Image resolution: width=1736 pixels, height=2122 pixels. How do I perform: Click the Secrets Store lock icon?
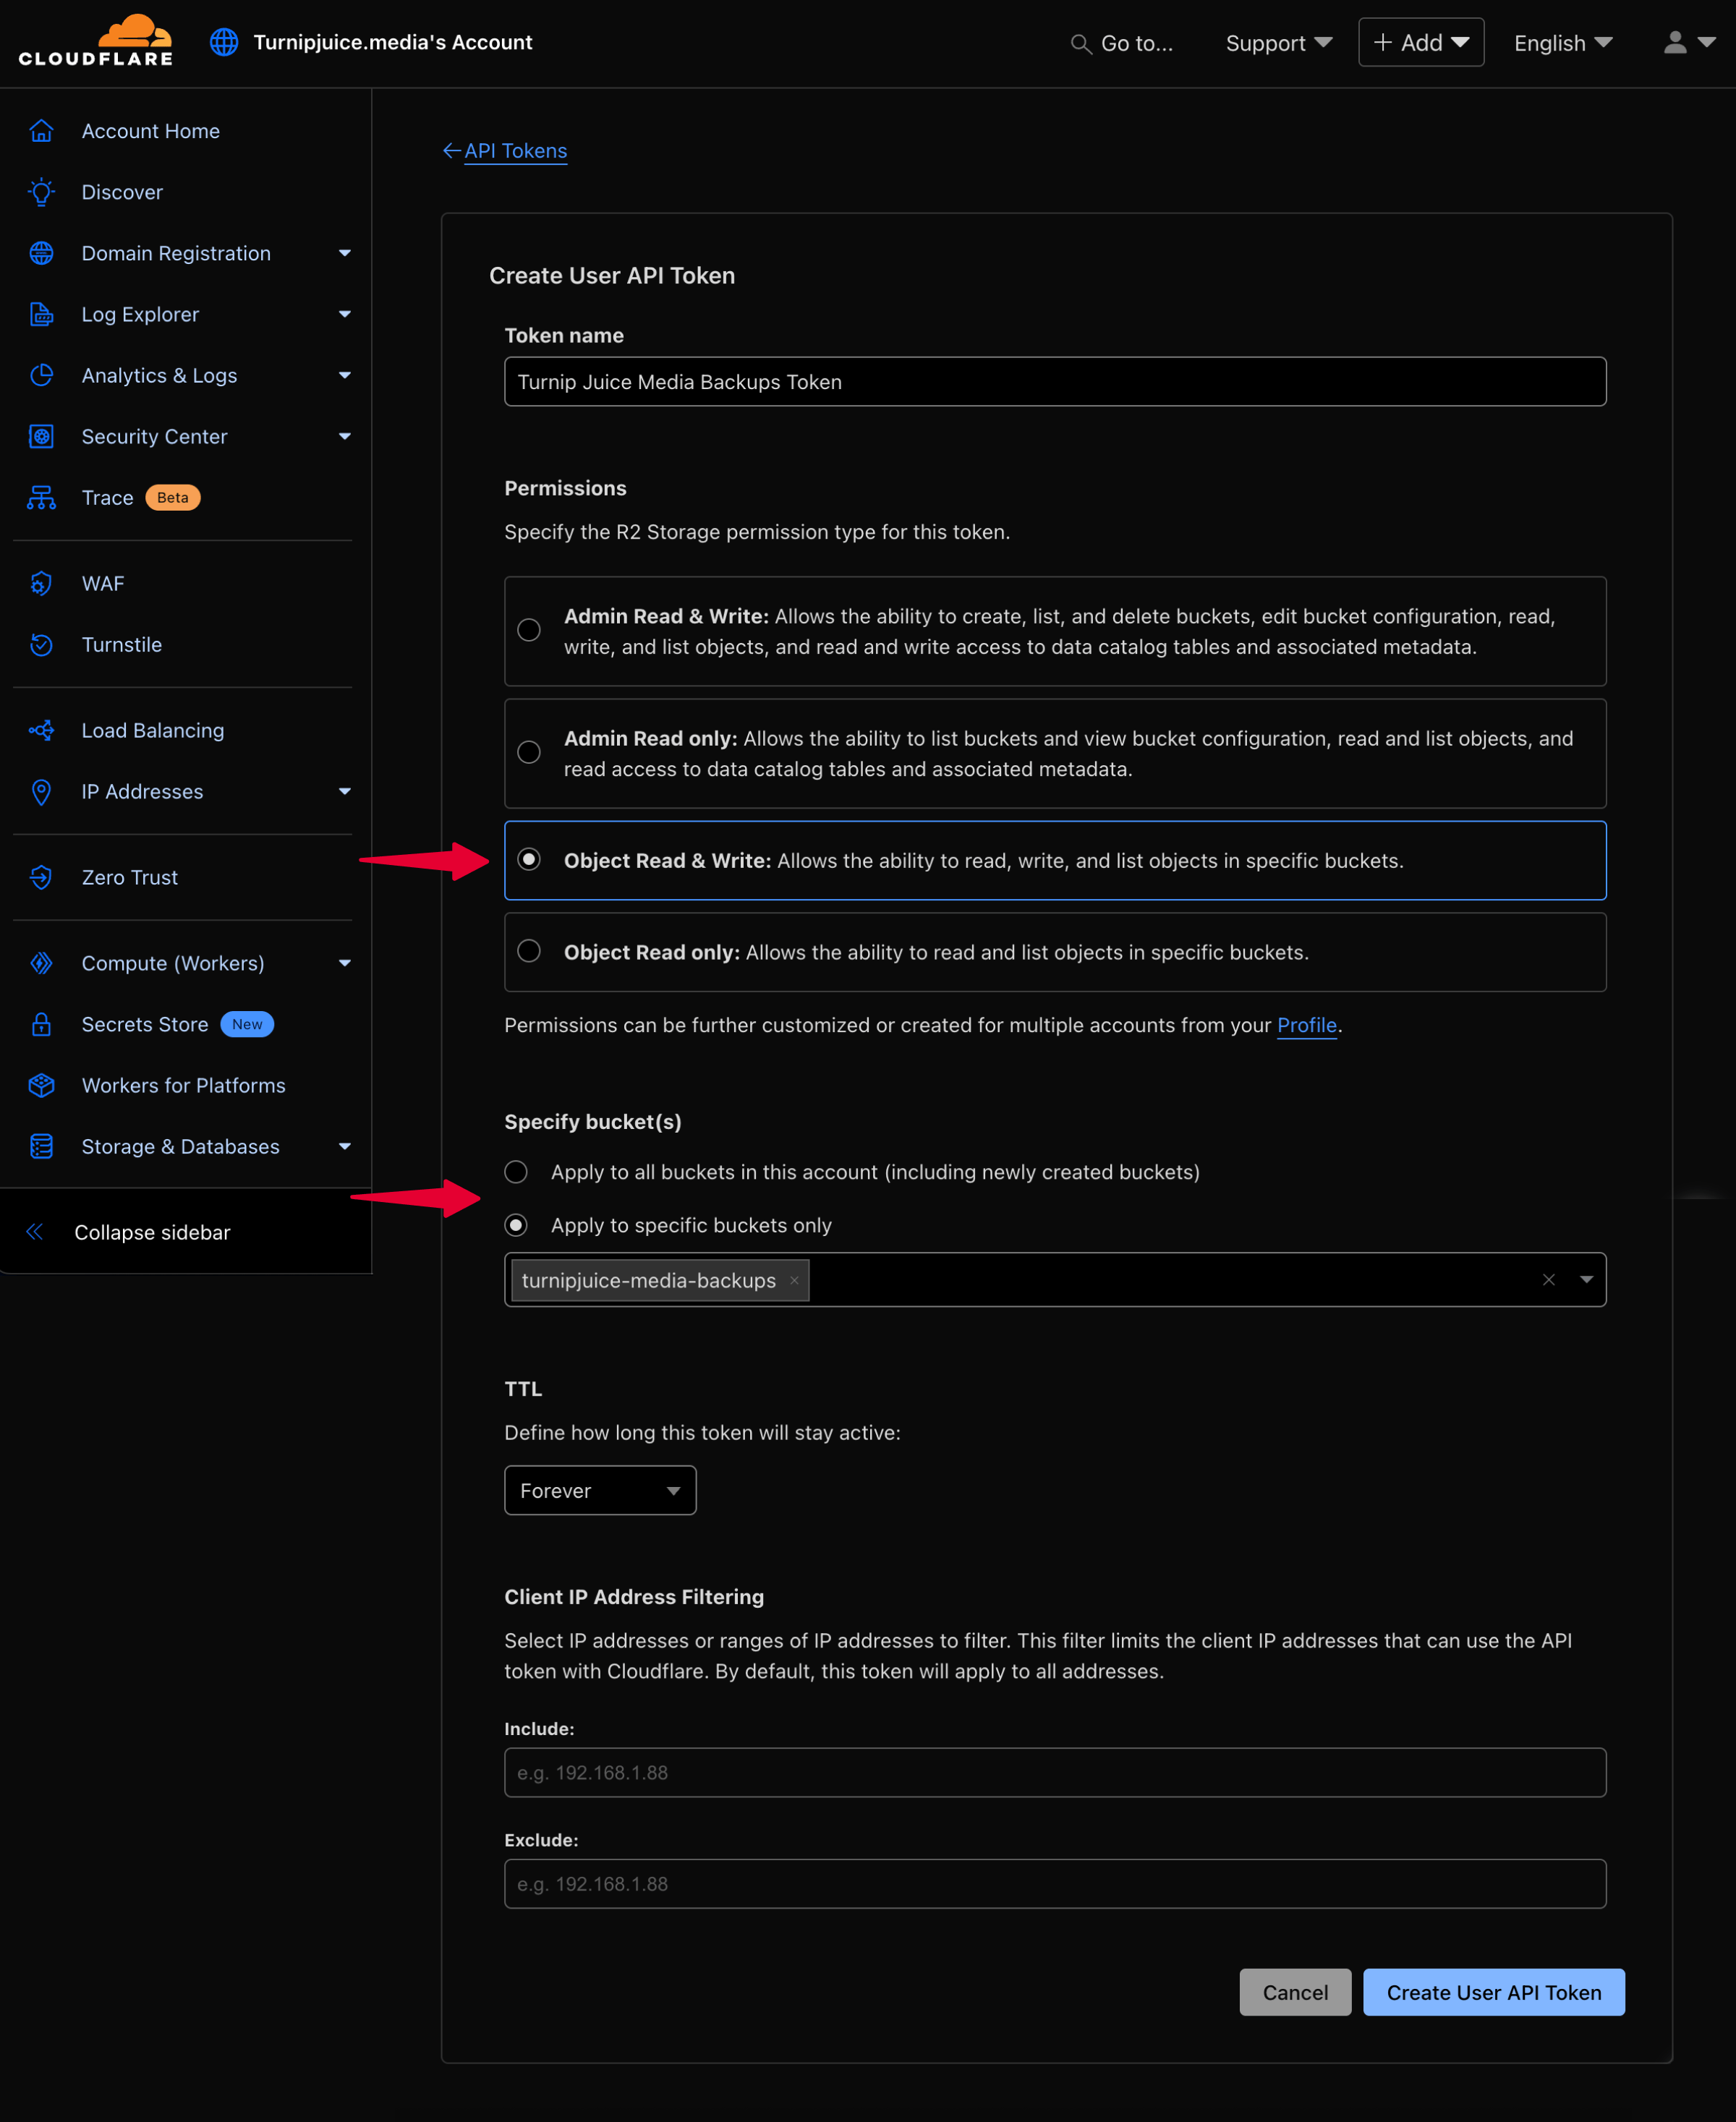(41, 1024)
